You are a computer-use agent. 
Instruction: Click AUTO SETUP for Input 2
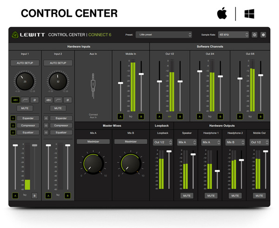58,63
